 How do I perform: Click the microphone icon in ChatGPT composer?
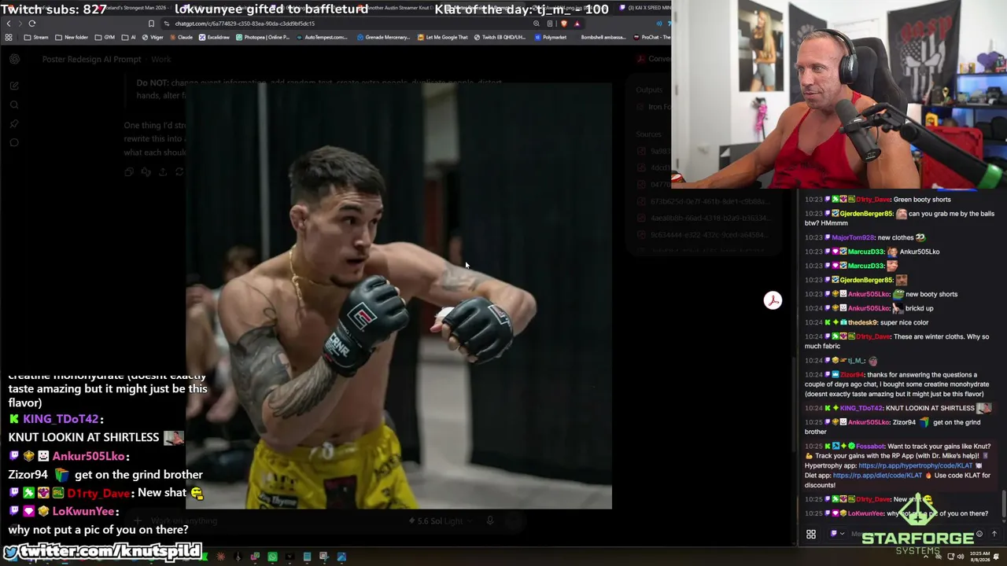(489, 520)
